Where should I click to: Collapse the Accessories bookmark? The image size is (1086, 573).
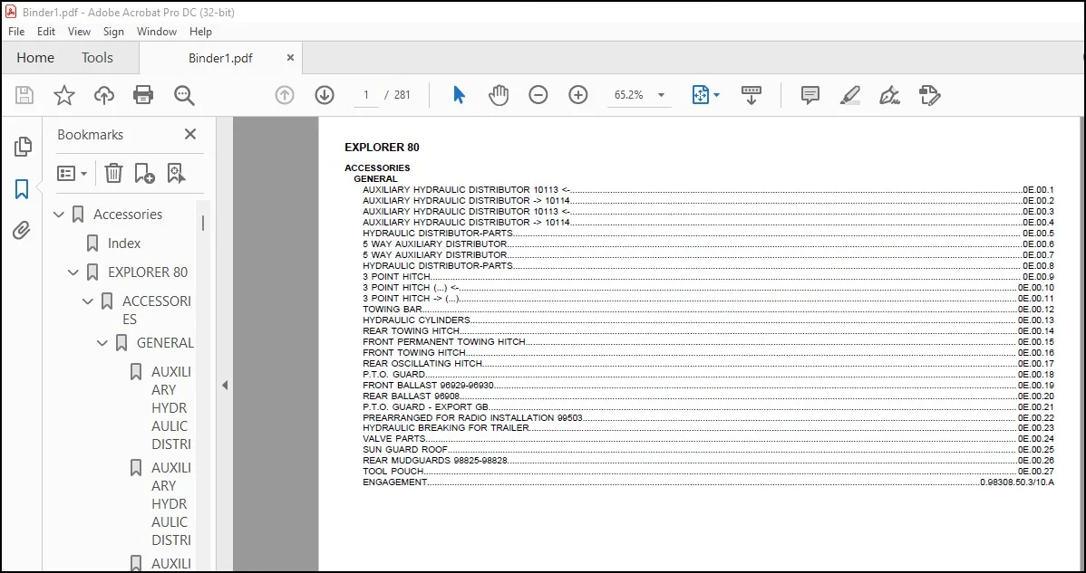(59, 215)
